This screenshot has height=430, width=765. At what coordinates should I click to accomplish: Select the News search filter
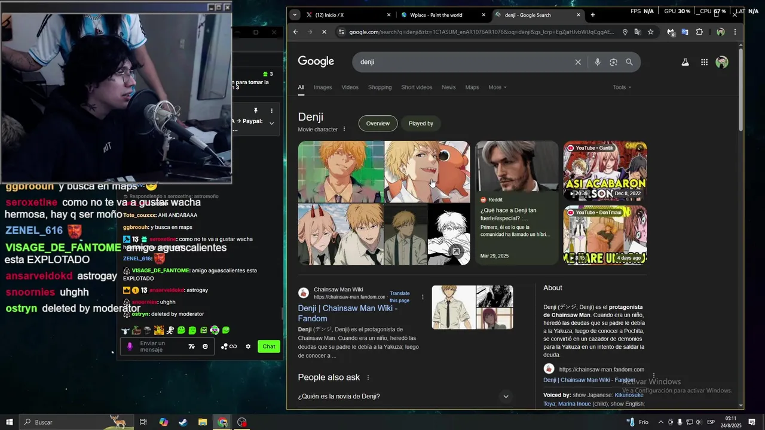coord(448,87)
